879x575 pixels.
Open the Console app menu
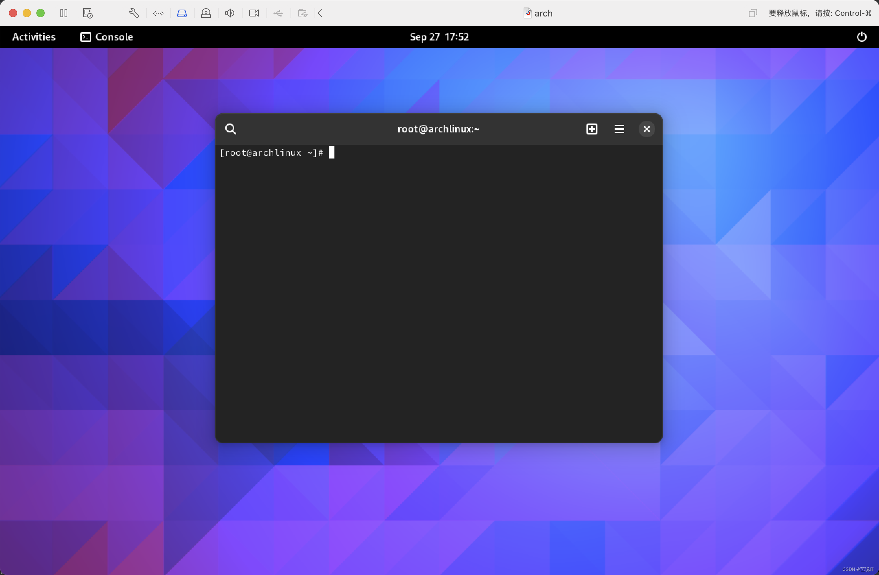(x=107, y=37)
